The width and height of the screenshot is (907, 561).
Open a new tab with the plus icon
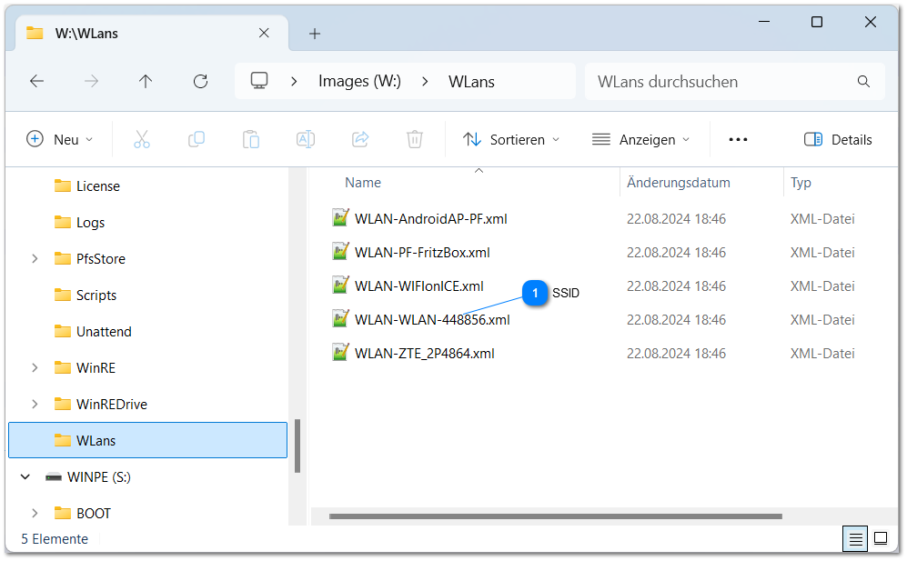[314, 33]
